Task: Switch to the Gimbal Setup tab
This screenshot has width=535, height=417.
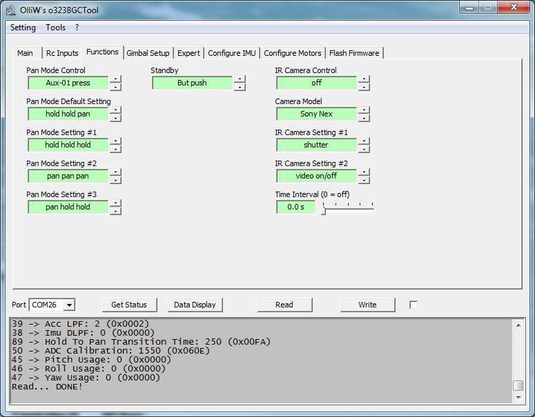Action: 148,53
